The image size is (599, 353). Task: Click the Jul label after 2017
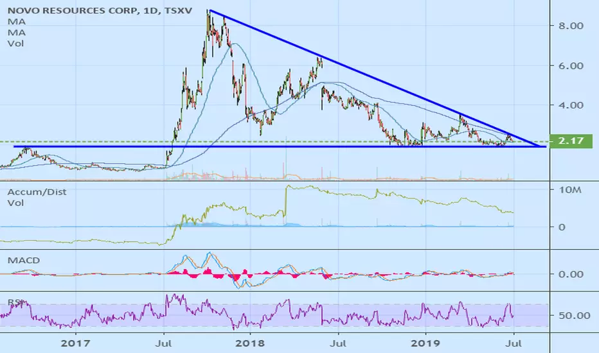point(165,343)
